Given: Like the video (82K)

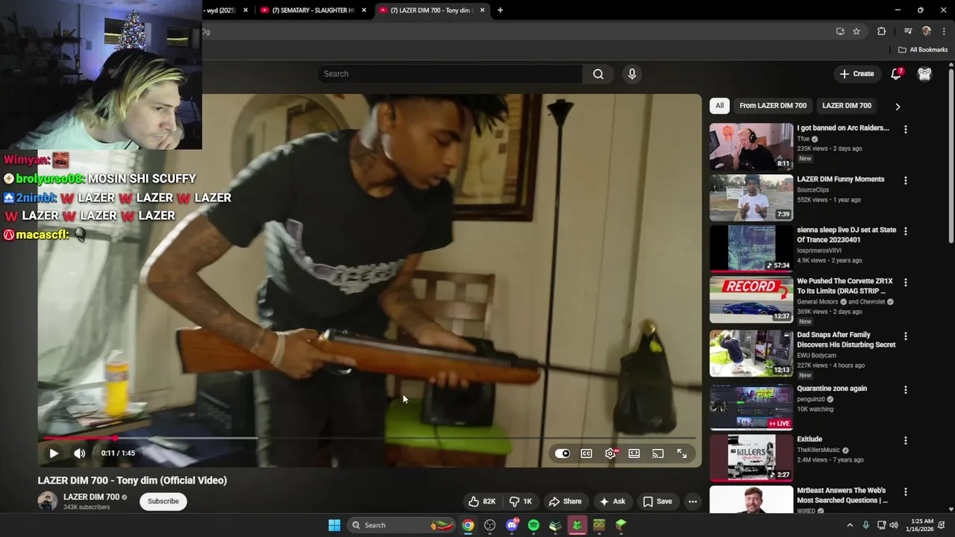Looking at the screenshot, I should coord(481,501).
